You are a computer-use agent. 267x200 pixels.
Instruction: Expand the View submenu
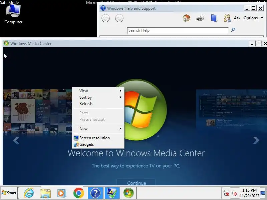[98, 91]
